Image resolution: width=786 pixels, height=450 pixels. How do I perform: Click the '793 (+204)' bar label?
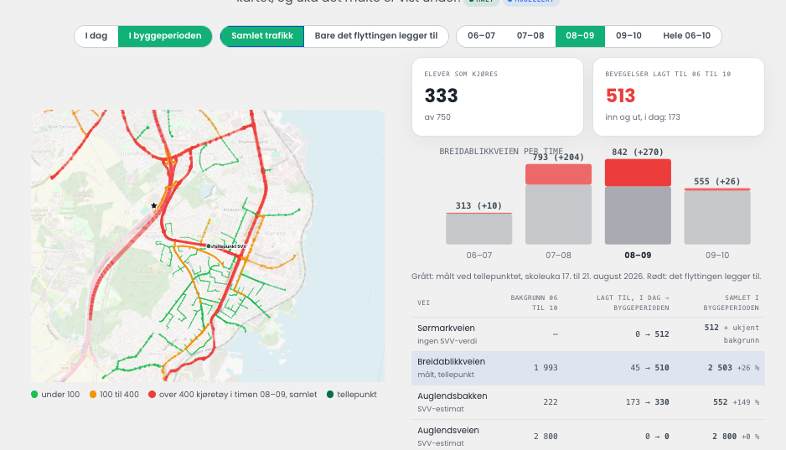click(558, 157)
